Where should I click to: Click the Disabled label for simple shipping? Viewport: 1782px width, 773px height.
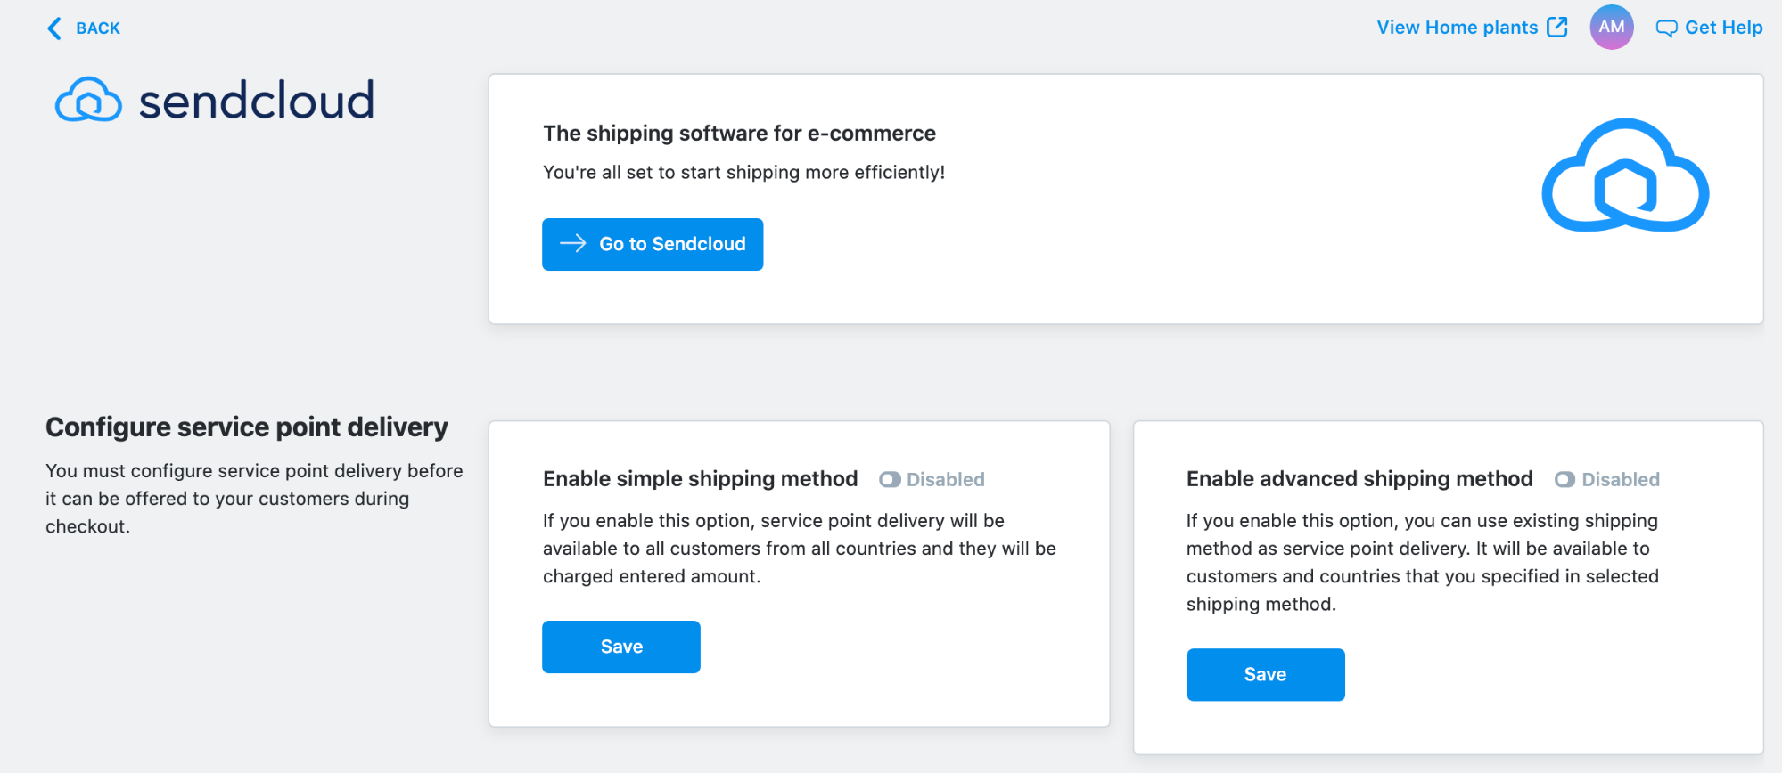click(945, 480)
